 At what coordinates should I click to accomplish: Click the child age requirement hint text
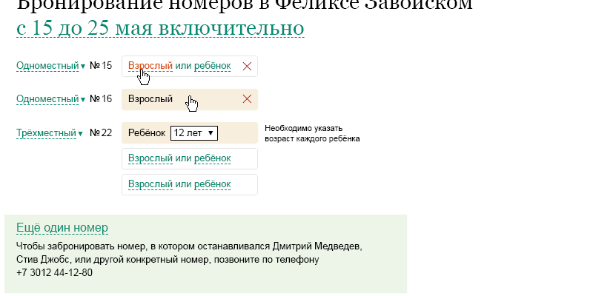[x=311, y=133]
